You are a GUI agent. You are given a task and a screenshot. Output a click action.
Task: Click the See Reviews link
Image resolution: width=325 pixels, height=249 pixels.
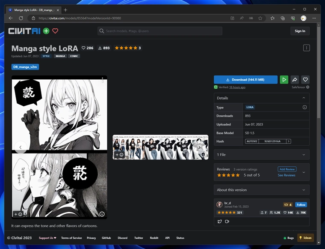(287, 175)
